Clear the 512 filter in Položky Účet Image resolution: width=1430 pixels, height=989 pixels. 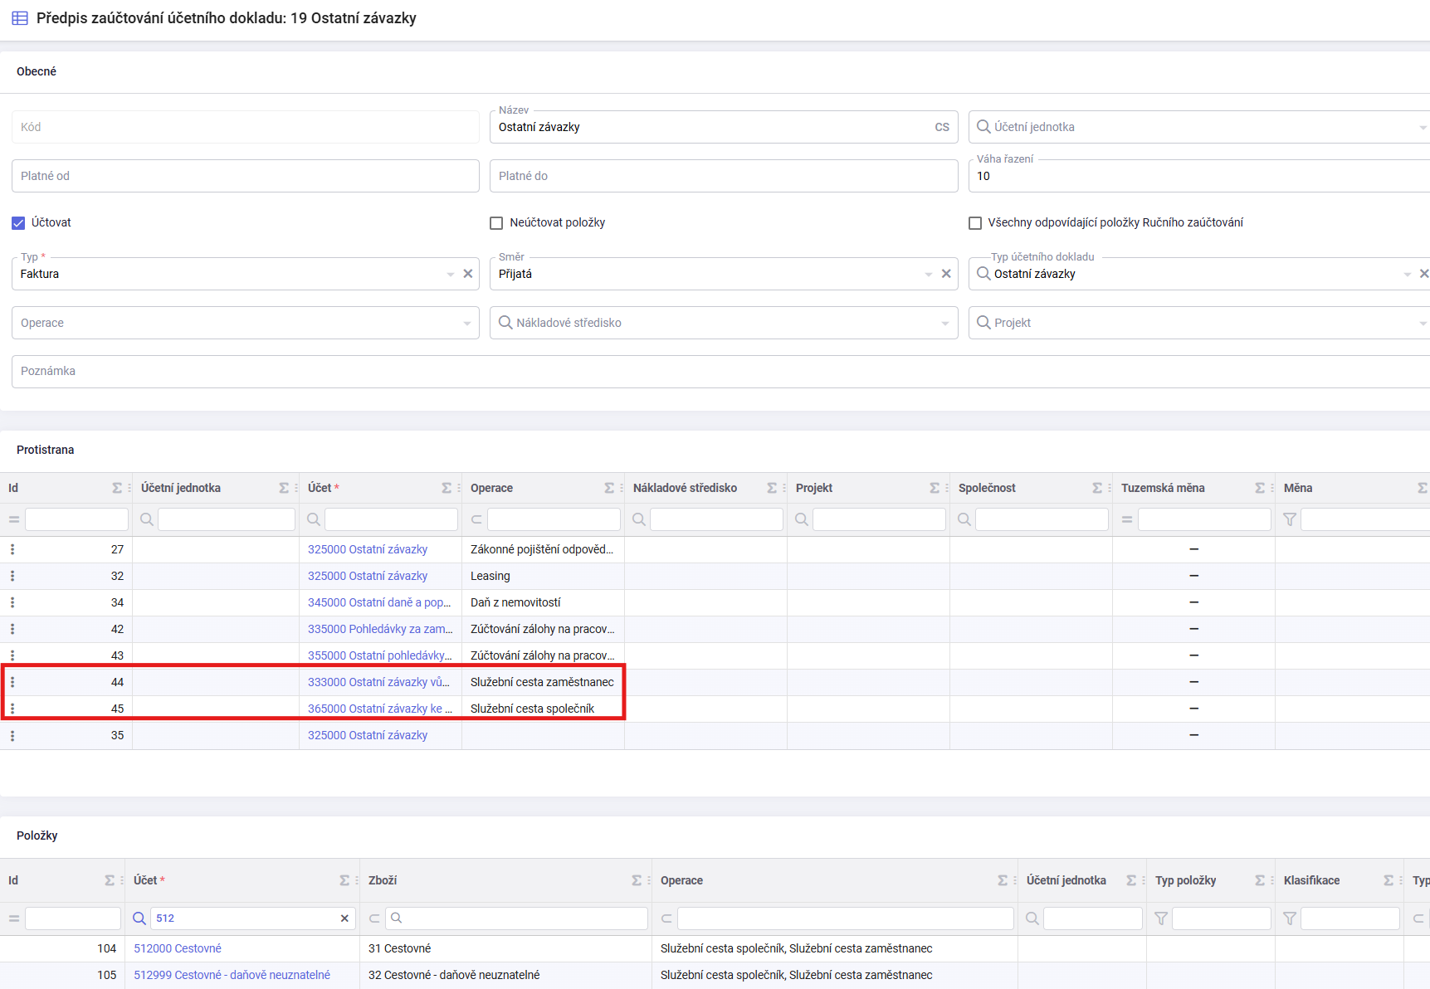pyautogui.click(x=344, y=918)
